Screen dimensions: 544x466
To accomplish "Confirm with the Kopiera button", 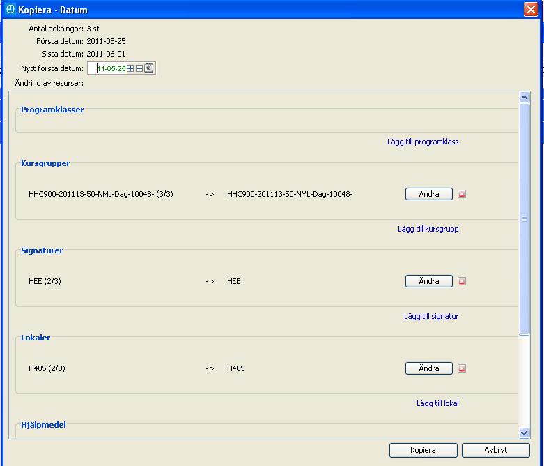I will coord(423,450).
